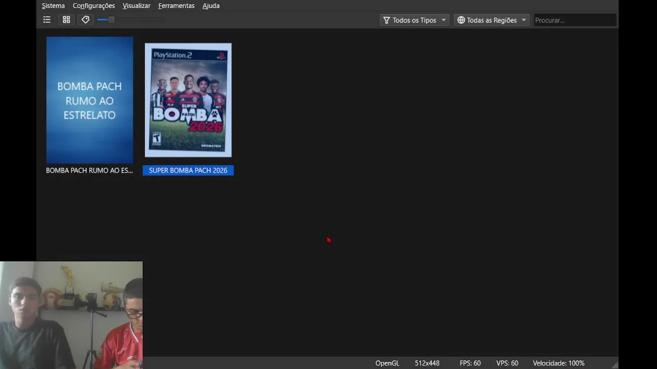Click the window resize grip in status bar
657x369 pixels.
(615, 365)
